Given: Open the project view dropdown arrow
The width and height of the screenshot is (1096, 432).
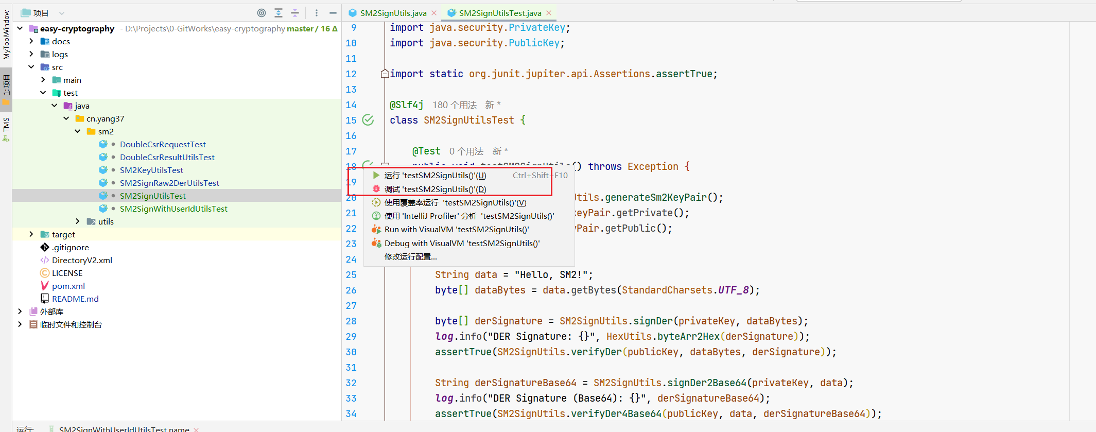Looking at the screenshot, I should pyautogui.click(x=62, y=13).
